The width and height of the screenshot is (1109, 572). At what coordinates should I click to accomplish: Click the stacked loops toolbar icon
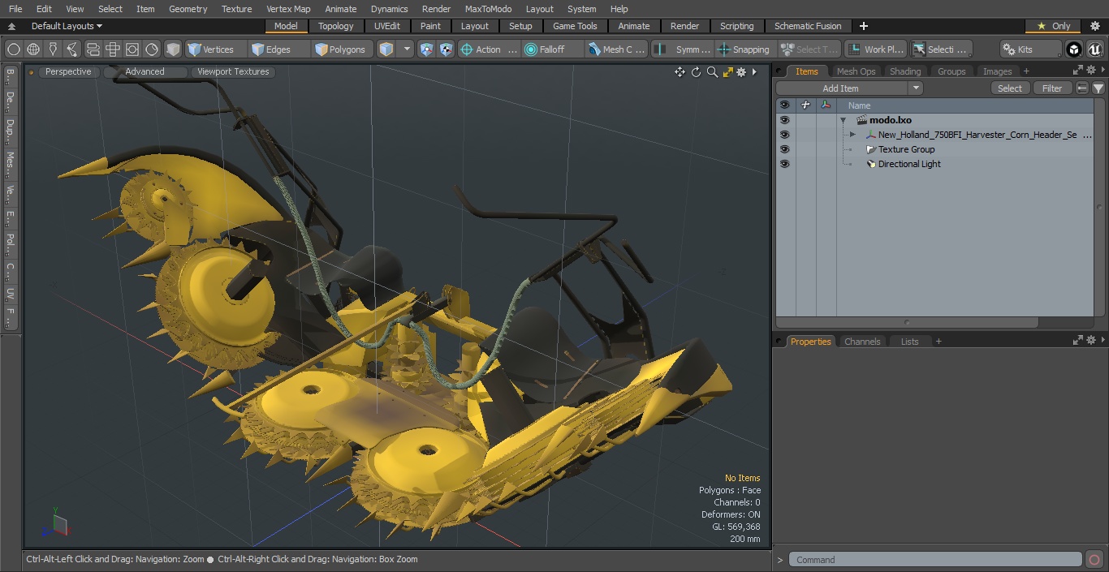[93, 49]
